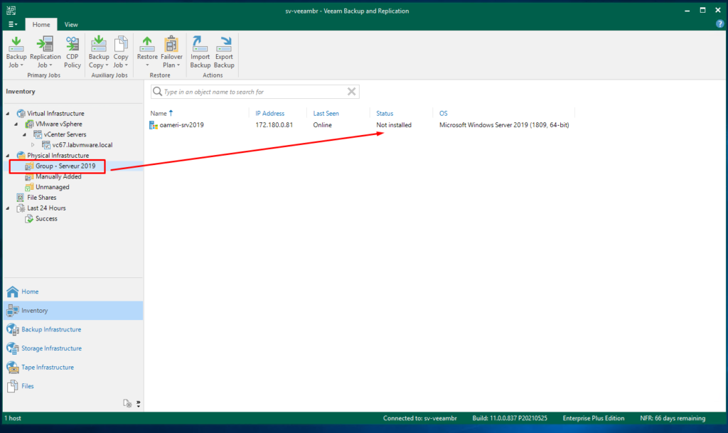Viewport: 728px width, 433px height.
Task: Clear the search box with the X button
Action: point(351,91)
